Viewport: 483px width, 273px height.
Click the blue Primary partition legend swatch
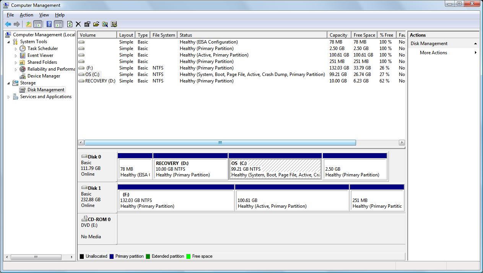[111, 257]
